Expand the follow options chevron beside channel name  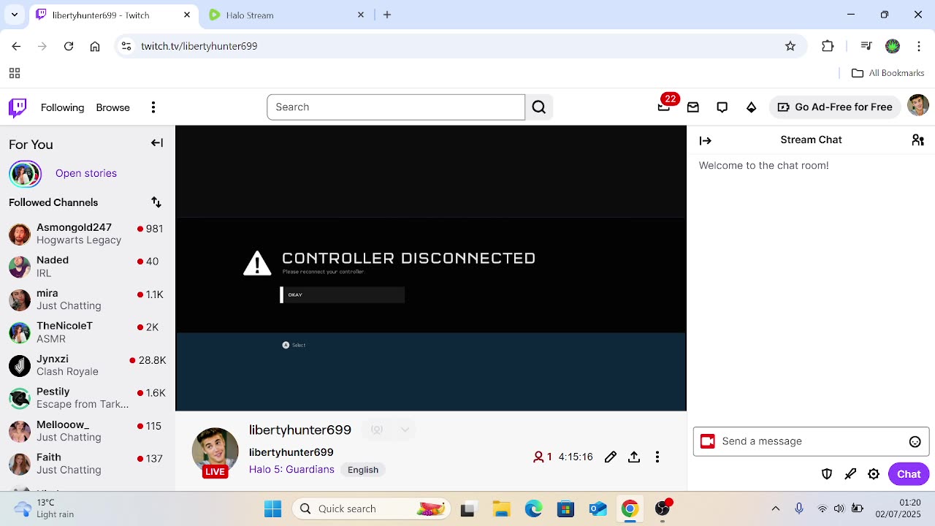(x=405, y=430)
